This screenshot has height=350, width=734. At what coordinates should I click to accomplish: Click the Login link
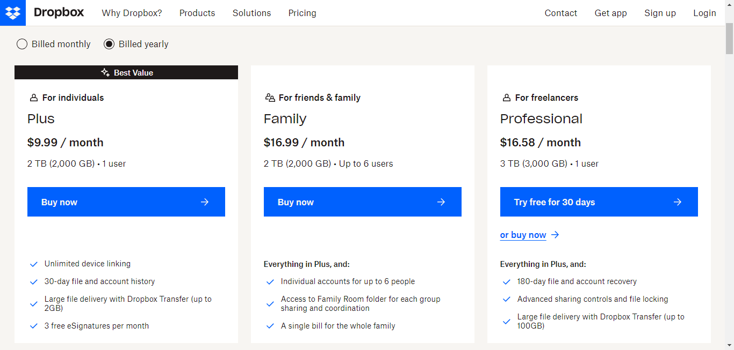coord(704,13)
